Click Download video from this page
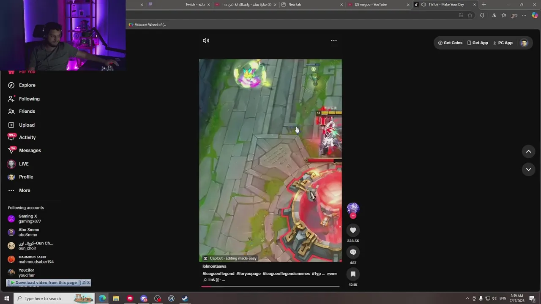 point(44,282)
